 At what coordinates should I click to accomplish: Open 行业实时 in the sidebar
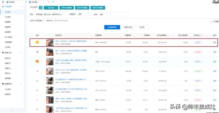coord(8,12)
